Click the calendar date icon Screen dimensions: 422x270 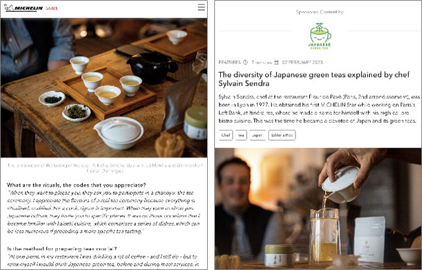click(x=276, y=63)
